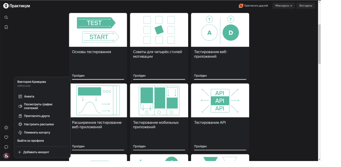The image size is (341, 167).
Task: Click the Основы тестирования course title
Action: [92, 52]
